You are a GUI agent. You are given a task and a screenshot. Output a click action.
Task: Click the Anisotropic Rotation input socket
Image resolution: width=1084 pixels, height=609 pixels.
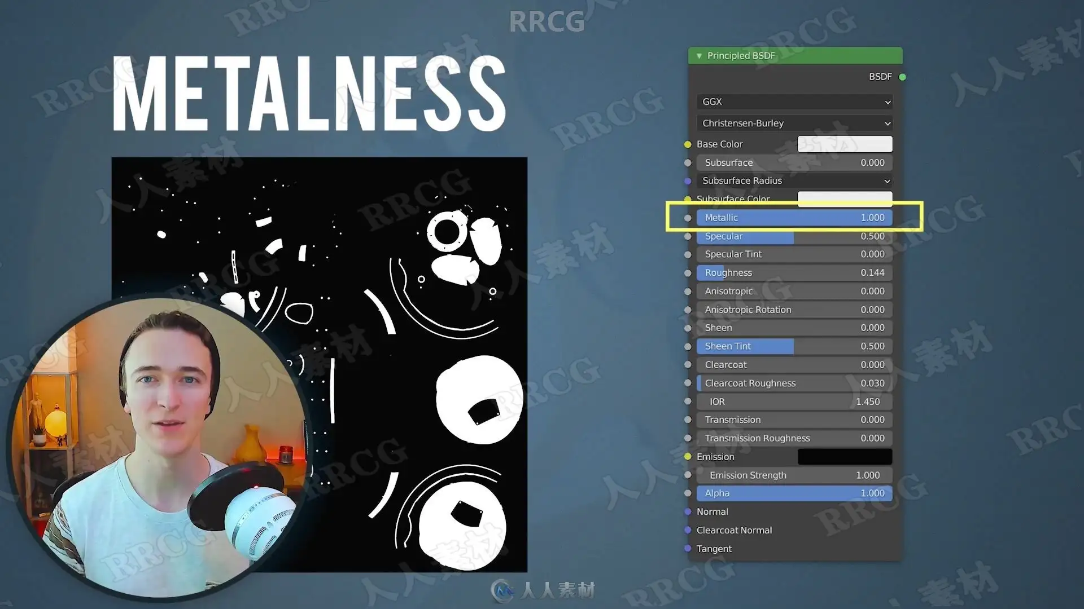[688, 310]
